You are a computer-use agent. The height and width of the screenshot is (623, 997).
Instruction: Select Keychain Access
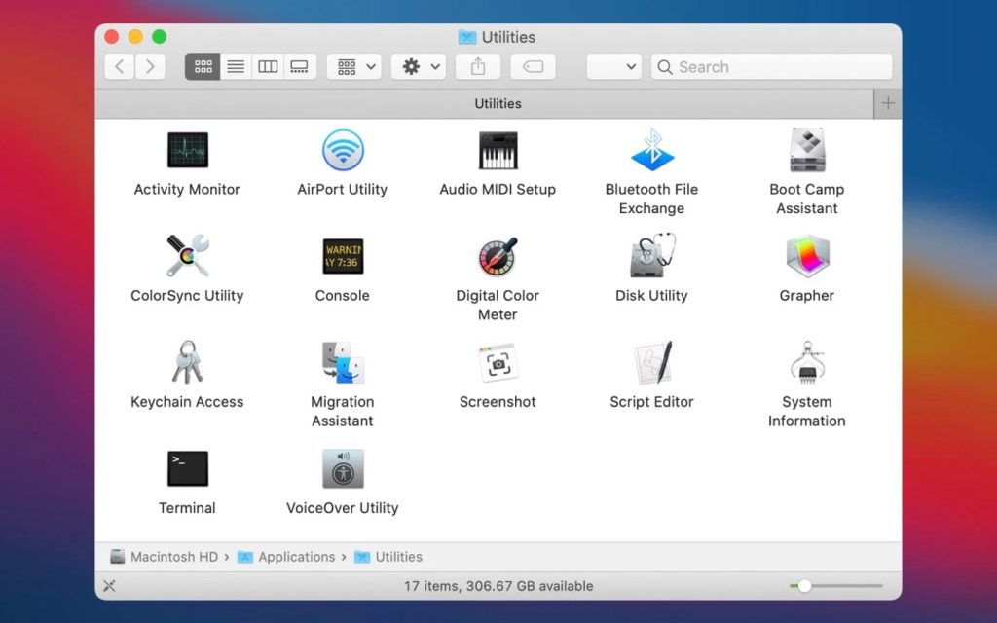(x=186, y=363)
